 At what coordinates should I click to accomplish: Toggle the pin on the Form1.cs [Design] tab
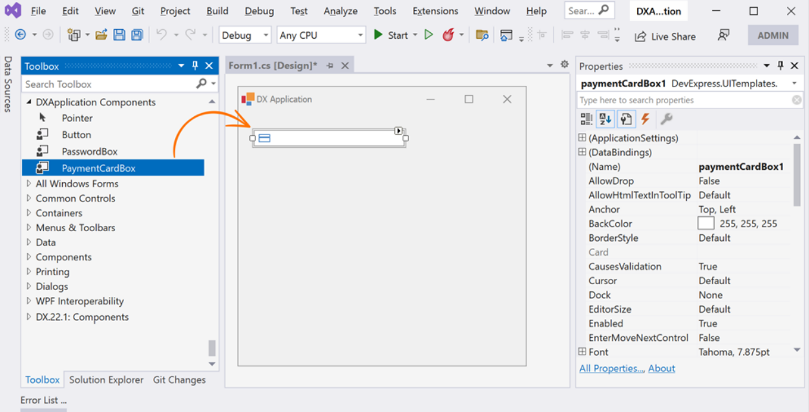coord(330,65)
